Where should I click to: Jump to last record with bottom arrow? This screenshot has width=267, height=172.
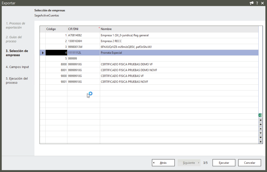260,141
